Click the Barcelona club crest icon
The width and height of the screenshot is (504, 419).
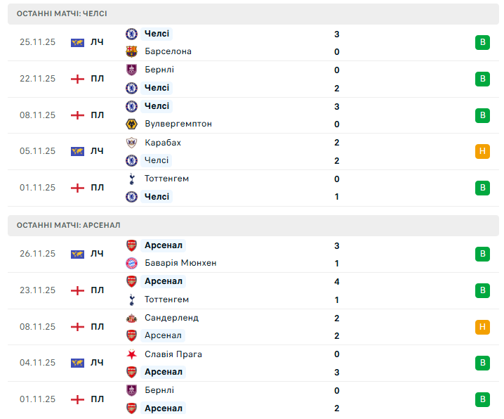click(131, 51)
